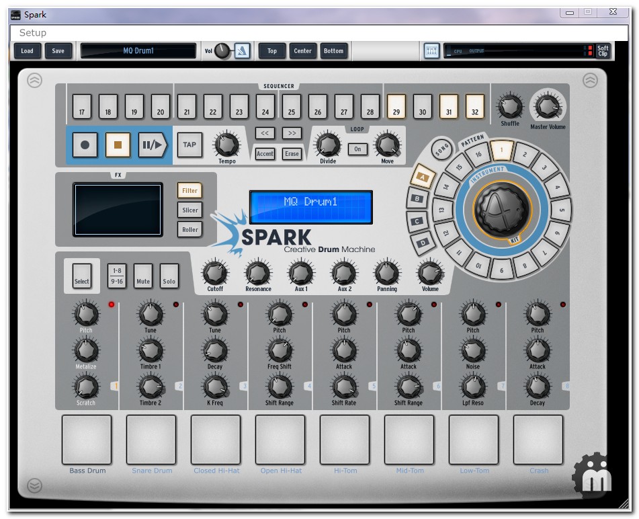639x519 pixels.
Task: Hit the Crash pad
Action: coord(538,440)
